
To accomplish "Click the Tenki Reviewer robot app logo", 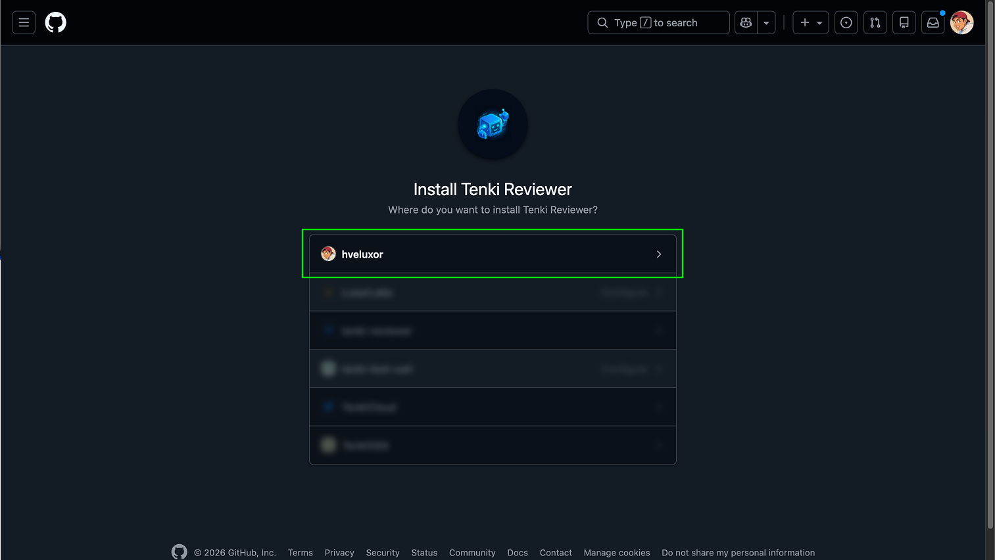I will 493,124.
